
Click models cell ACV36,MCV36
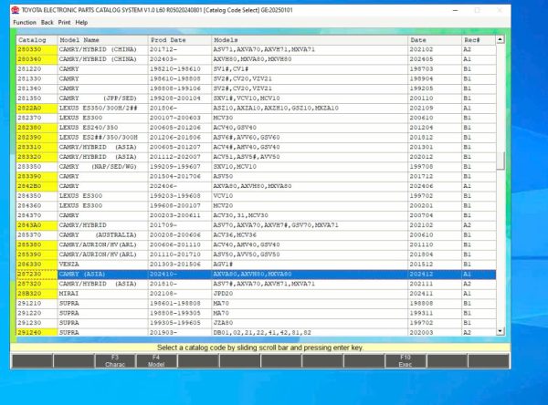[310, 235]
